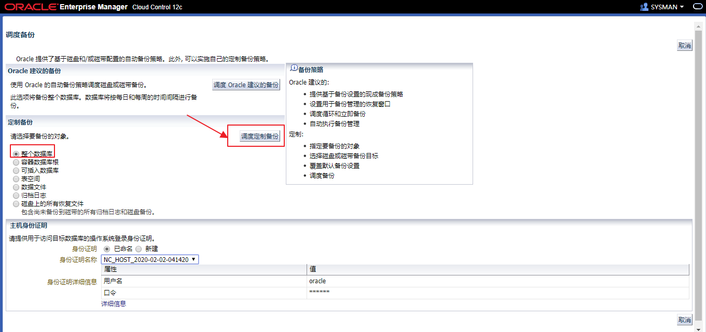Select the 整个数据库 radio button
The width and height of the screenshot is (706, 332).
pos(16,154)
